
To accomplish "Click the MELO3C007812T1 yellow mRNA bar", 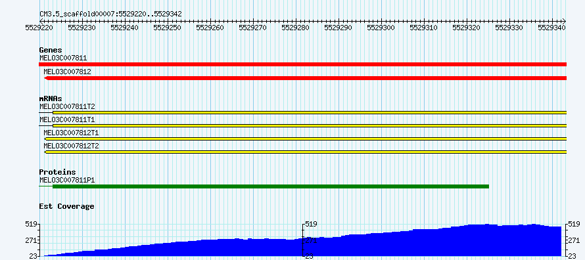I will [305, 139].
